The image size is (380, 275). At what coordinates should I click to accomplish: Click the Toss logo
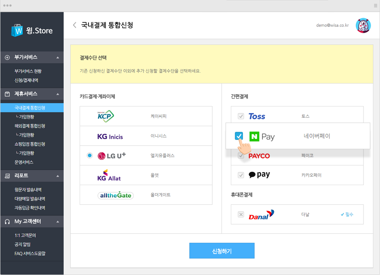(x=257, y=116)
